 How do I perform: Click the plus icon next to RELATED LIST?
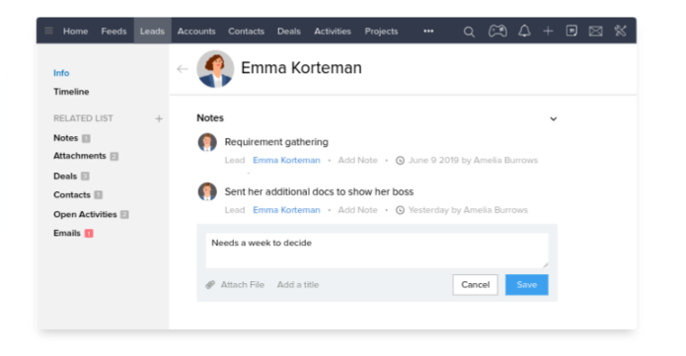pos(159,118)
